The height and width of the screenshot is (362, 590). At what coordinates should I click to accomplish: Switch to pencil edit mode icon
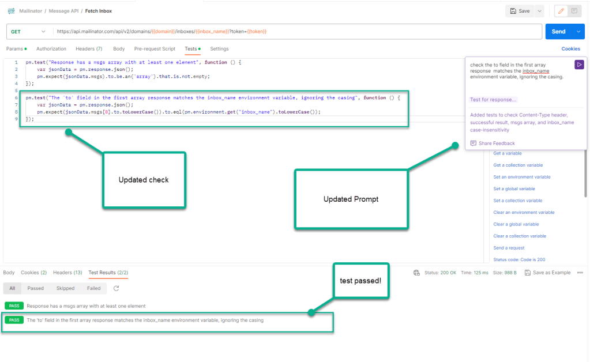(x=561, y=11)
